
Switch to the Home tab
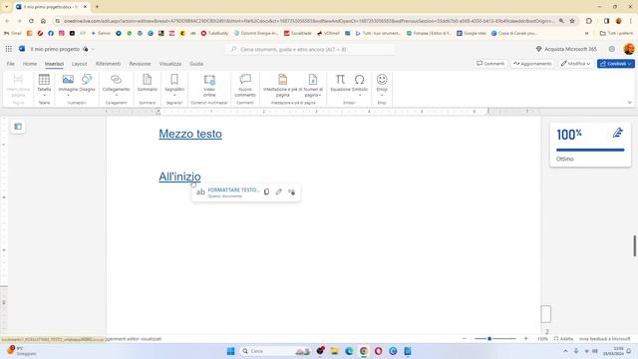[30, 64]
